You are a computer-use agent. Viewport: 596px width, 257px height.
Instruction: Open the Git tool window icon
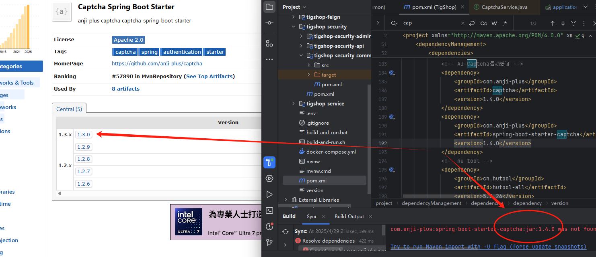pyautogui.click(x=269, y=243)
